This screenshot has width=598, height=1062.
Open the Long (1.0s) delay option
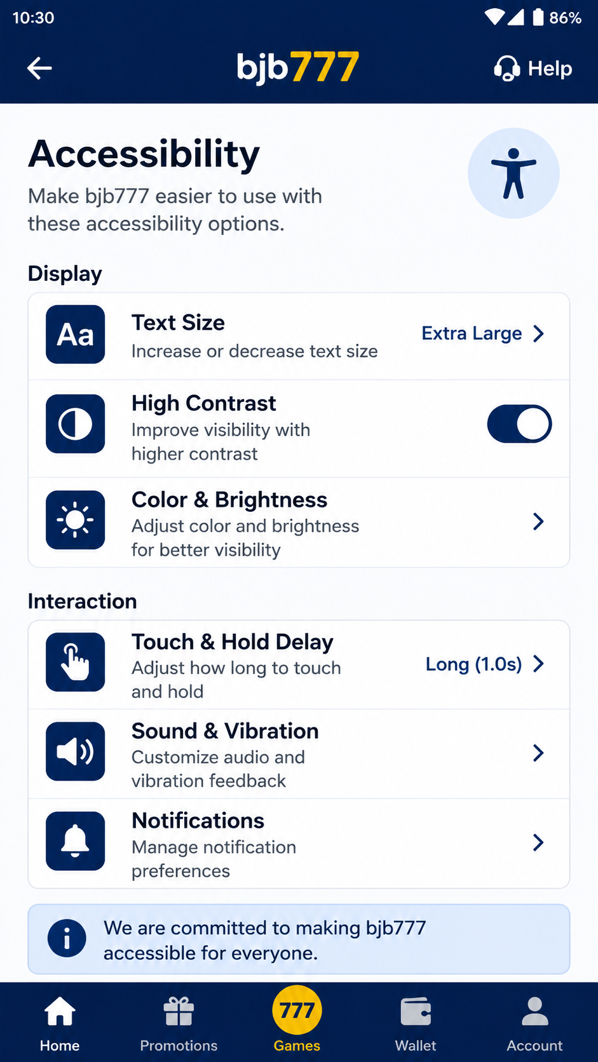pos(485,664)
